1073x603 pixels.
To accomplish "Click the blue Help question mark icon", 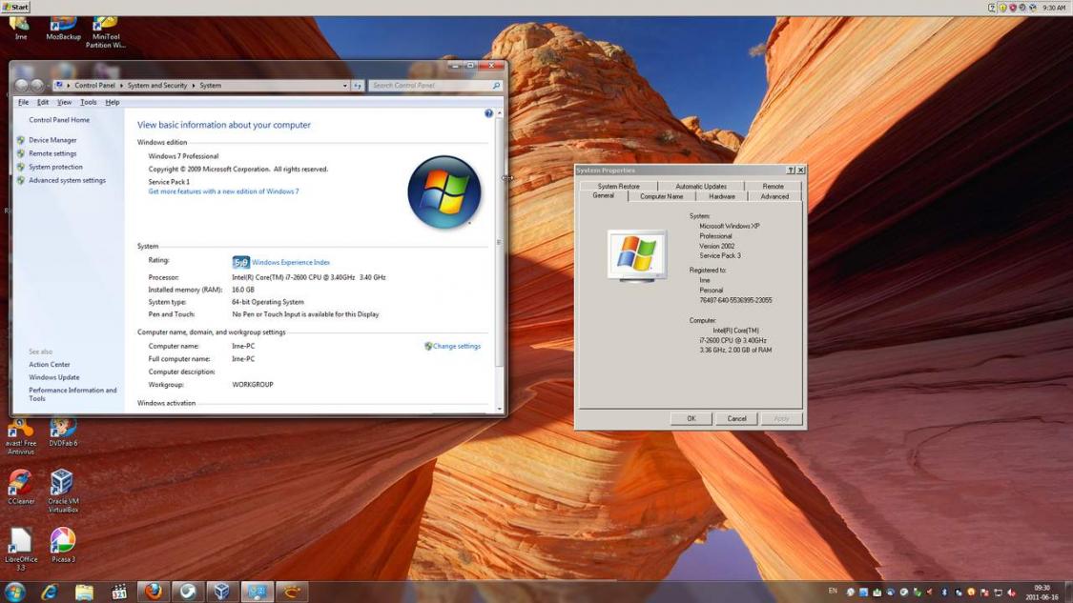I will [x=488, y=113].
